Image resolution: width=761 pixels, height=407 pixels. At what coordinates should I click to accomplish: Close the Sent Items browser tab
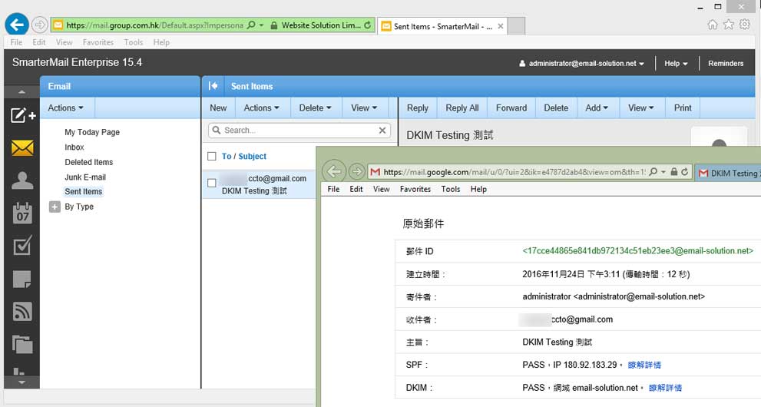tap(501, 26)
